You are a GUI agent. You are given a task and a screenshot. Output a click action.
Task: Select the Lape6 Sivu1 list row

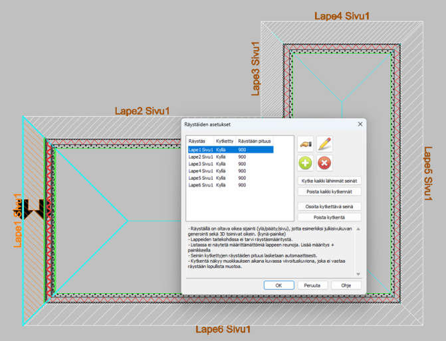(x=230, y=185)
